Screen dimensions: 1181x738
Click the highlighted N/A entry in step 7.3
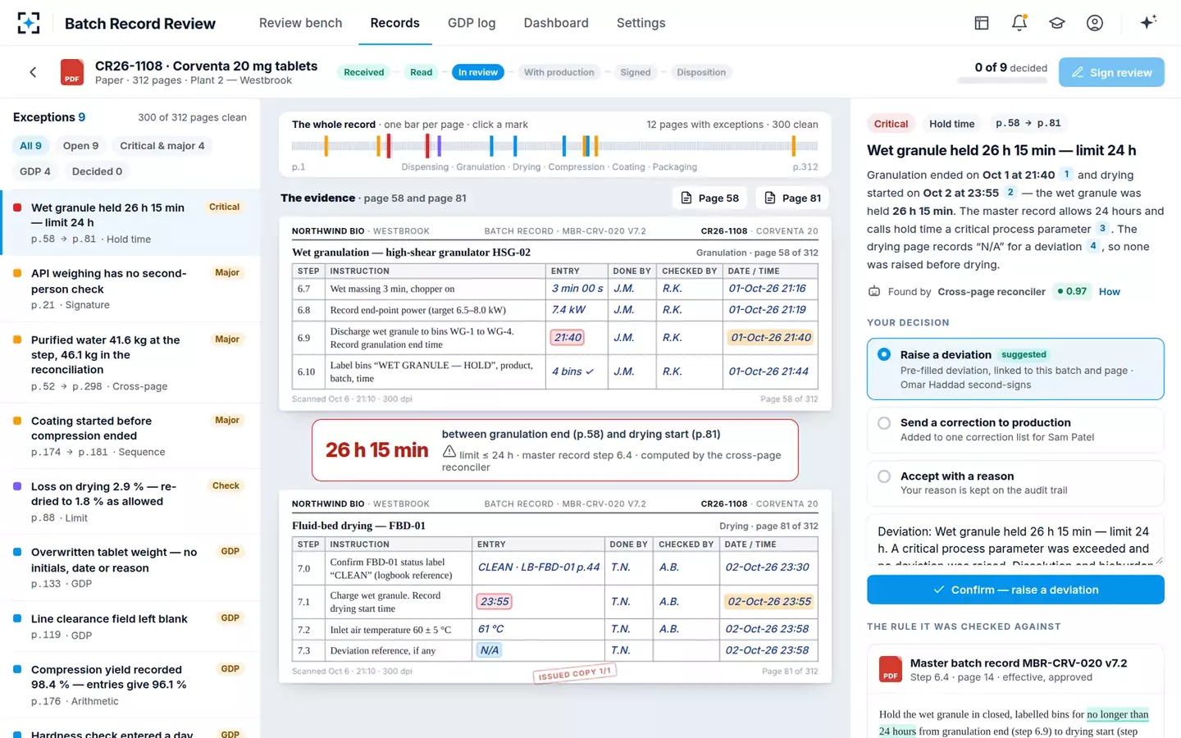point(490,650)
